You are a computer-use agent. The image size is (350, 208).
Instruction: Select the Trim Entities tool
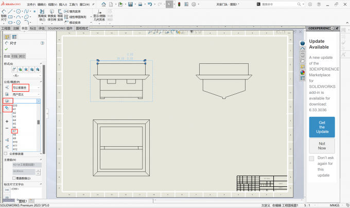42,15
